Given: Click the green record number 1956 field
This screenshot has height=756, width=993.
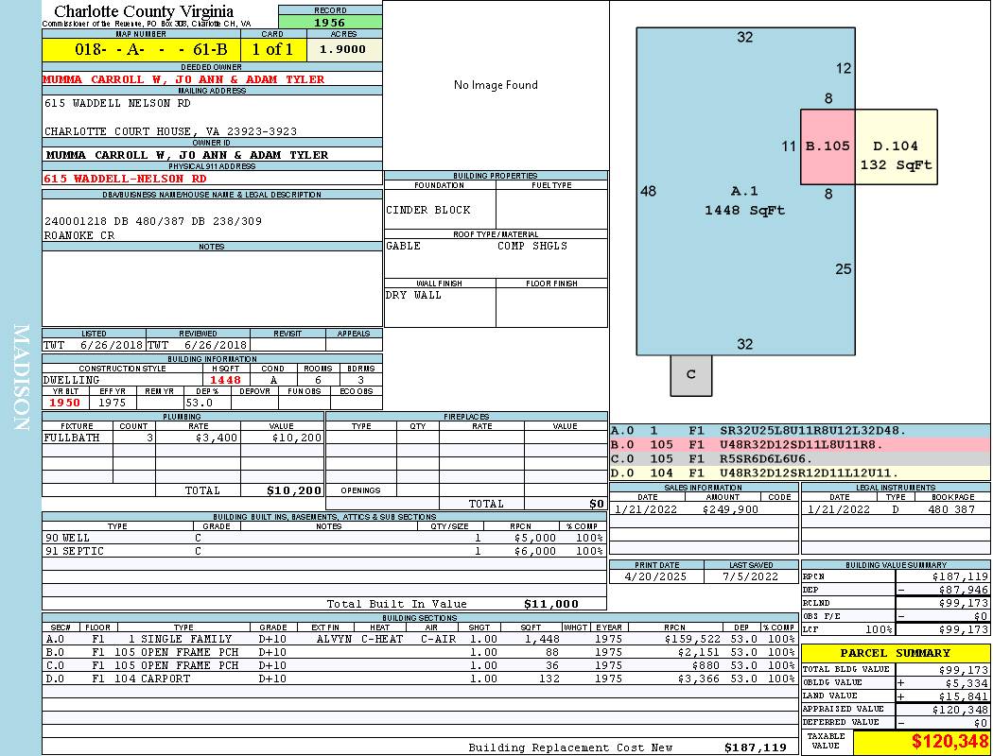Looking at the screenshot, I should (330, 22).
